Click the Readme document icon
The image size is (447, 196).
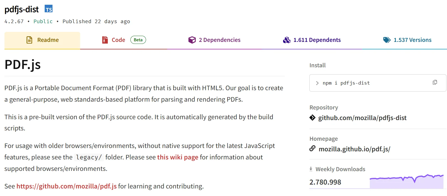(x=29, y=40)
